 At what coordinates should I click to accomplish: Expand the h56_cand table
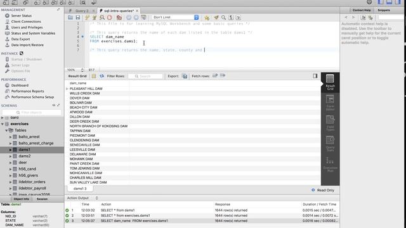(x=10, y=169)
